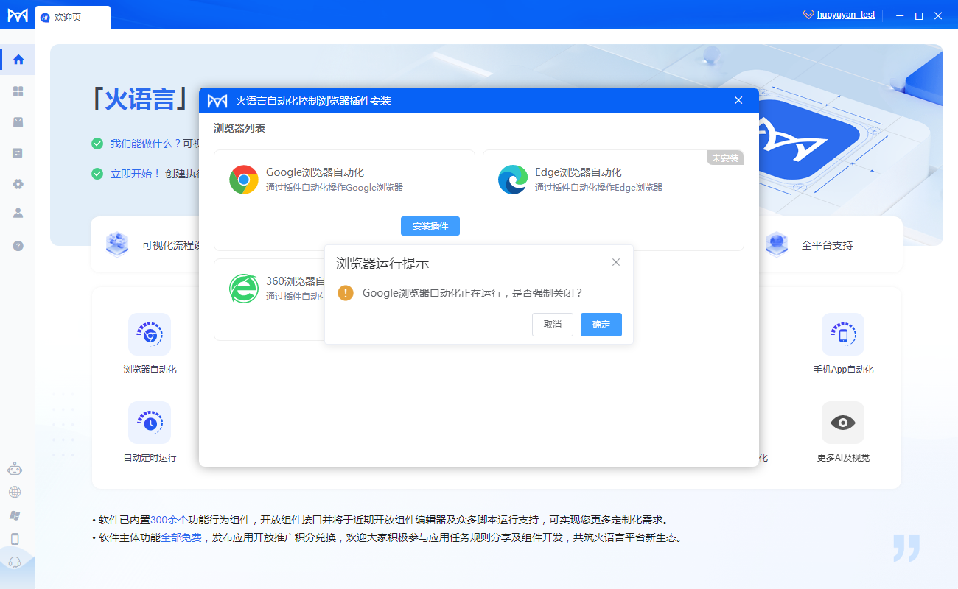Select the Google浏览器自动化 card title
The height and width of the screenshot is (589, 958).
click(315, 172)
